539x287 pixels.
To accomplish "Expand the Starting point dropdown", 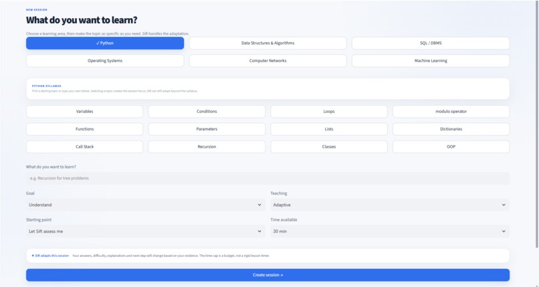I will pos(146,231).
